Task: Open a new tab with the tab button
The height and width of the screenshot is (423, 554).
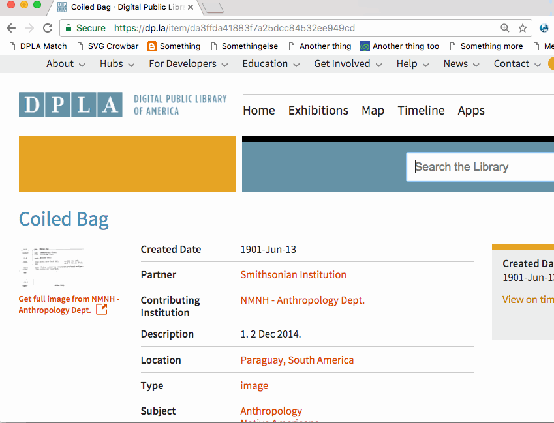Action: 213,8
